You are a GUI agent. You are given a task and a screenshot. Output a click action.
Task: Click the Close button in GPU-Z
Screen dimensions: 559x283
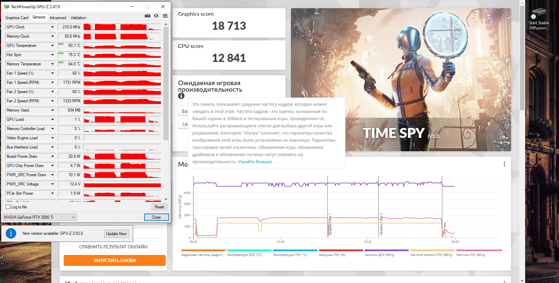tap(156, 217)
